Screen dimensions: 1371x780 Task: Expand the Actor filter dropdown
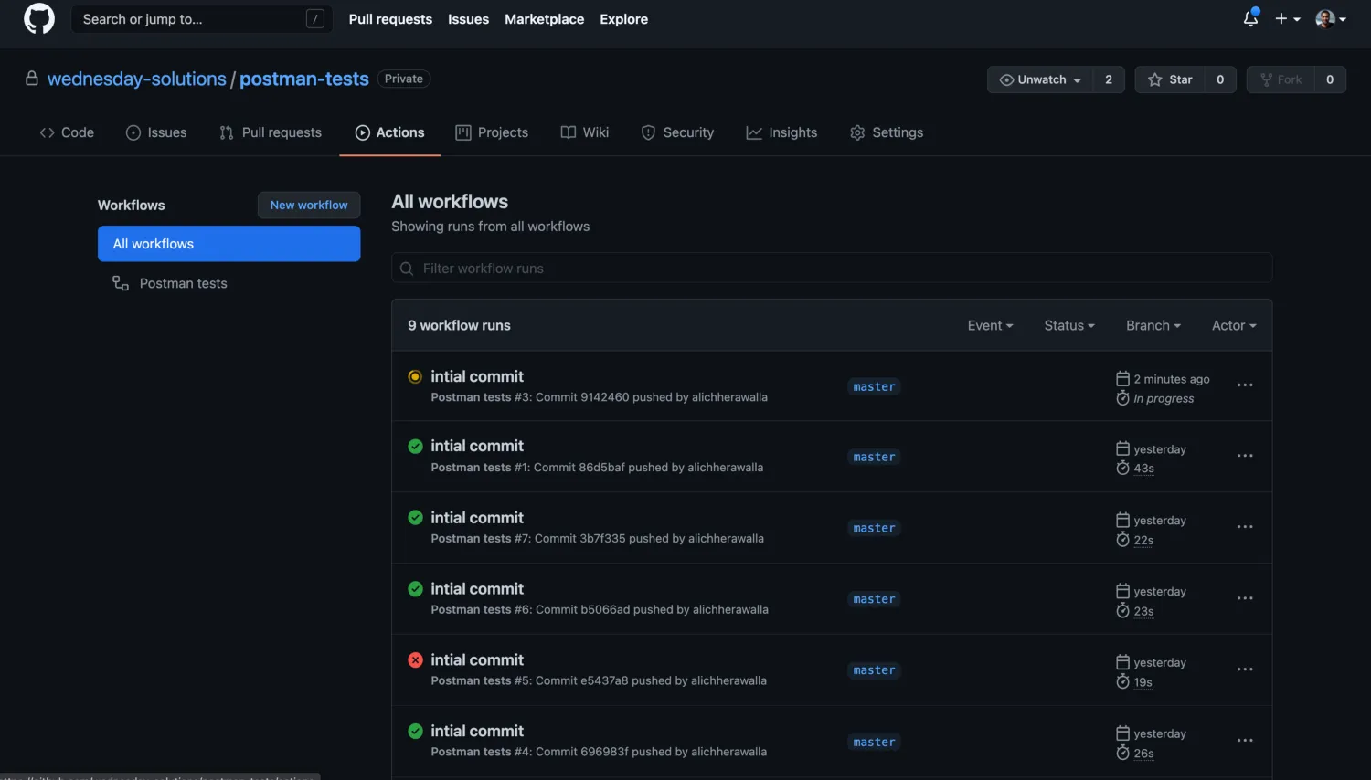pyautogui.click(x=1234, y=325)
